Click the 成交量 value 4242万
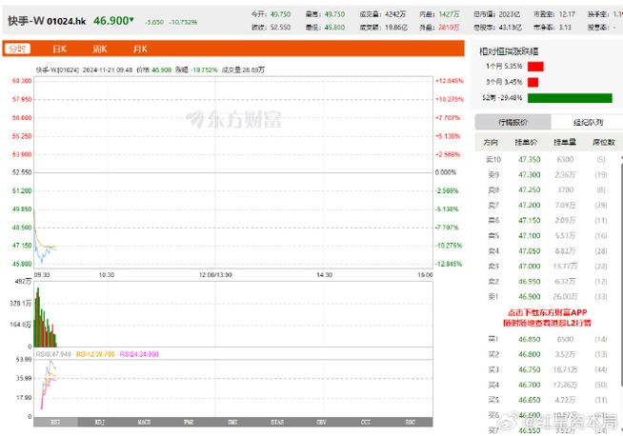The height and width of the screenshot is (436, 623). point(395,14)
